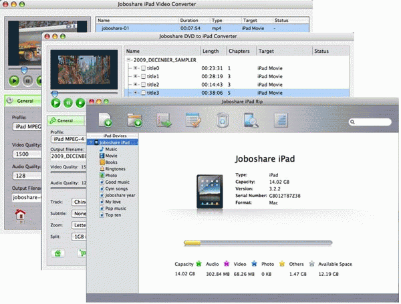Click the device search magnifier icon in iPad Rip
The width and height of the screenshot is (401, 304).
pyautogui.click(x=251, y=120)
